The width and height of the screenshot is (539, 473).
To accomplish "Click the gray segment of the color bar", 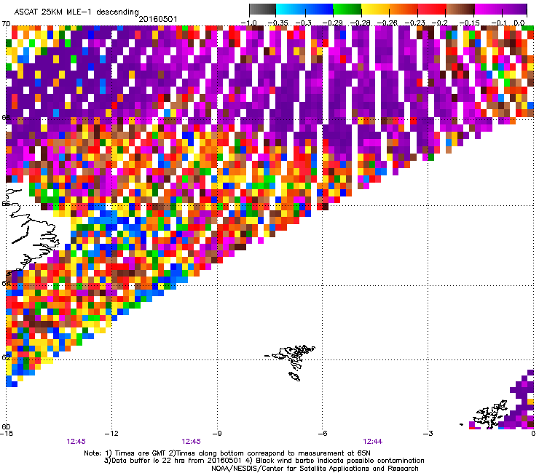I will pyautogui.click(x=262, y=9).
